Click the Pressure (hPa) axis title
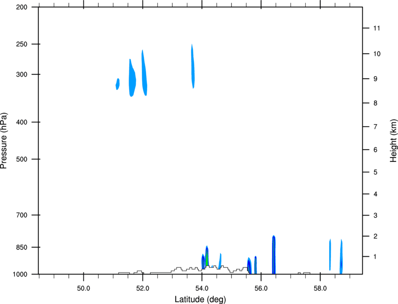This screenshot has height=304, width=398. point(4,141)
